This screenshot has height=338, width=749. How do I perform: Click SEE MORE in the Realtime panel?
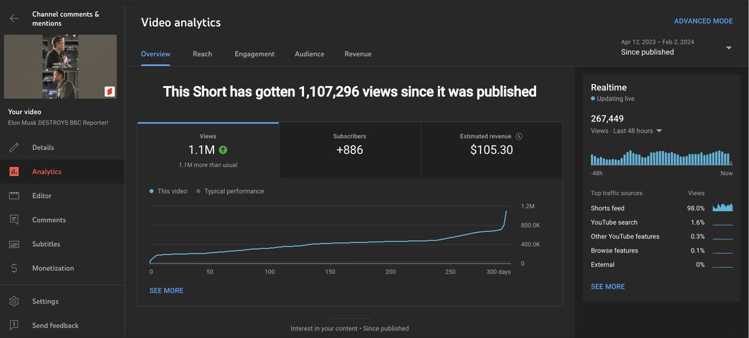click(x=608, y=287)
